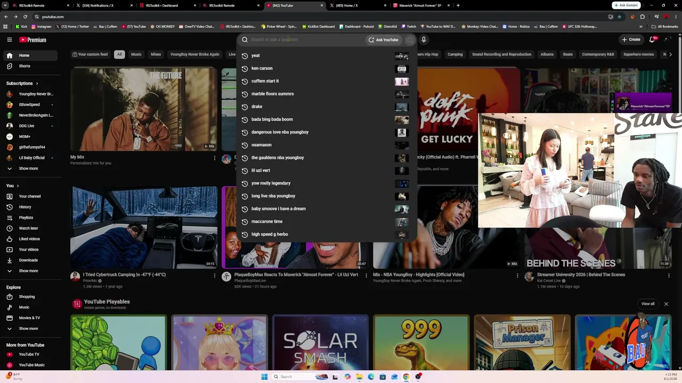Viewport: 682px width, 383px height.
Task: Go to Home in the YouTube sidebar
Action: (30, 55)
